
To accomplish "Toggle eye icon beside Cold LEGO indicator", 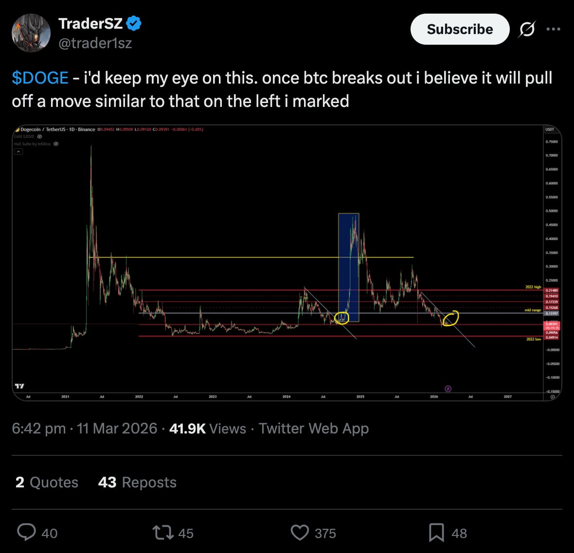I will tap(39, 137).
